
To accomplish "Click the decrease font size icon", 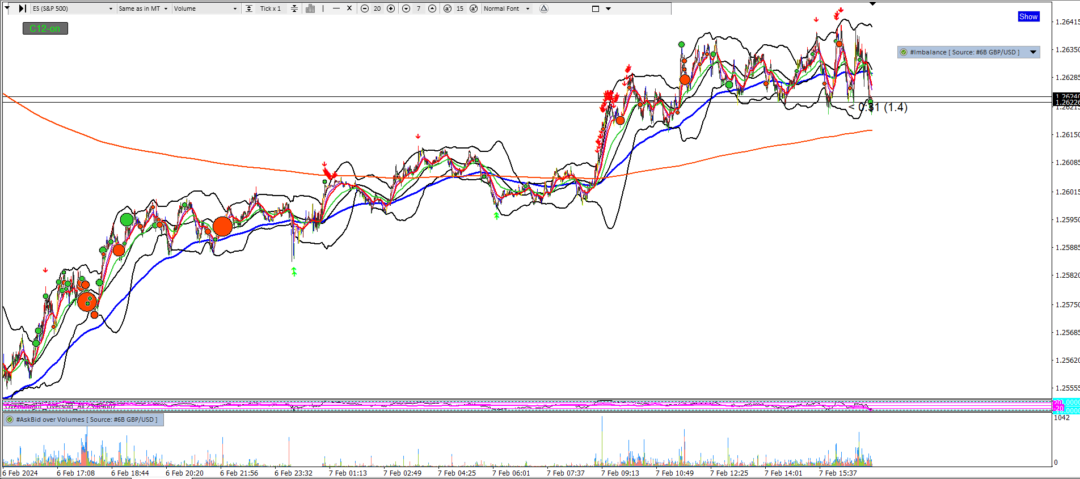I will pyautogui.click(x=448, y=9).
